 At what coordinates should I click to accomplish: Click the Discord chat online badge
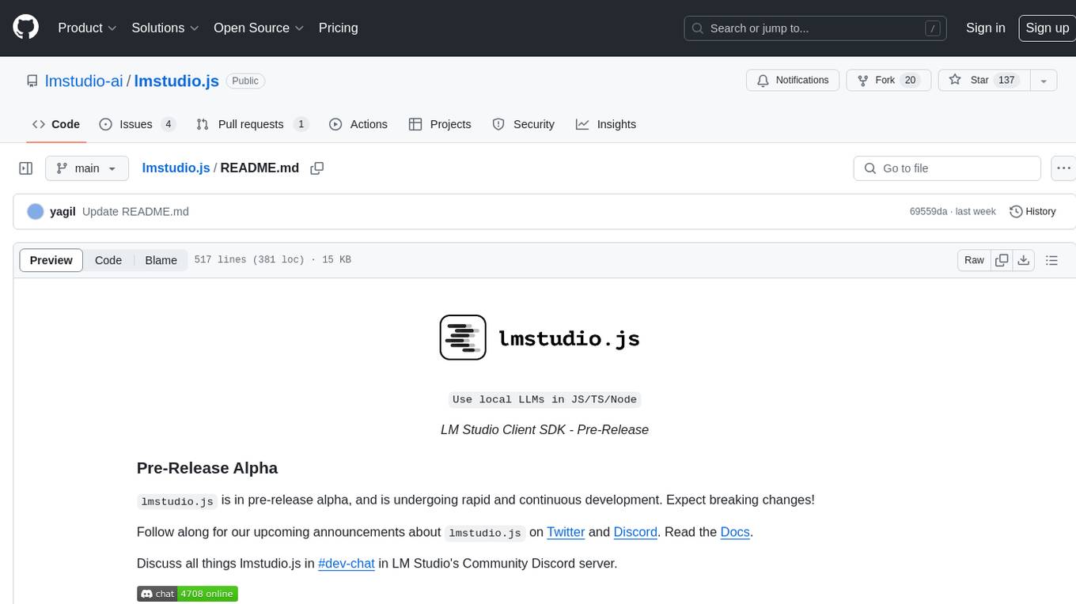[x=188, y=594]
